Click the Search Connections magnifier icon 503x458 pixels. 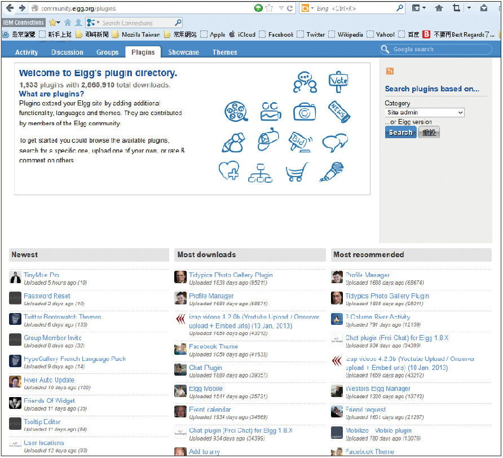click(x=178, y=23)
